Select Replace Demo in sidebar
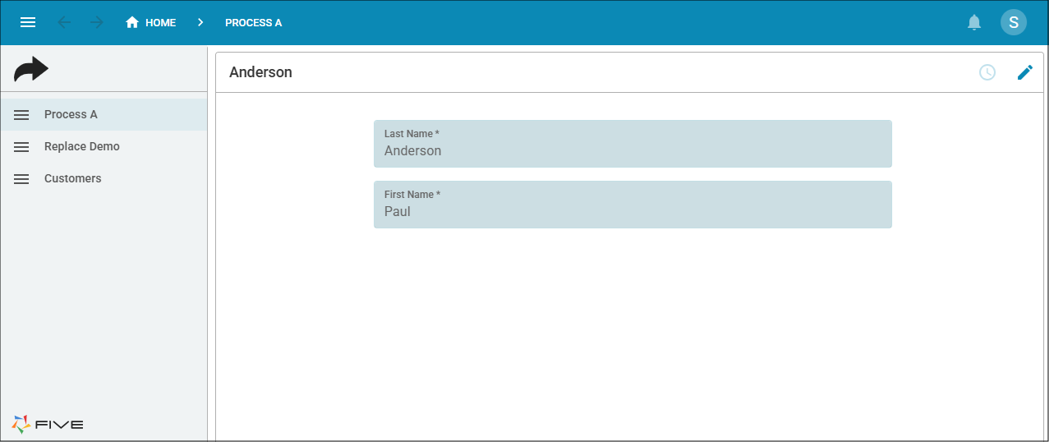 click(104, 146)
